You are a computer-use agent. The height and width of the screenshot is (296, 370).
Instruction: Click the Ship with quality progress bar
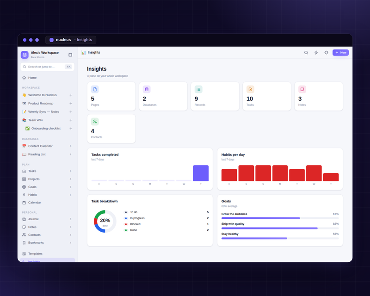pos(280,228)
